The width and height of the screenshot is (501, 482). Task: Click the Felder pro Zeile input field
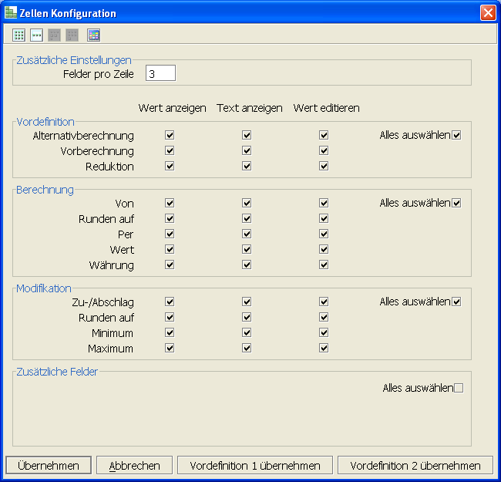(160, 74)
